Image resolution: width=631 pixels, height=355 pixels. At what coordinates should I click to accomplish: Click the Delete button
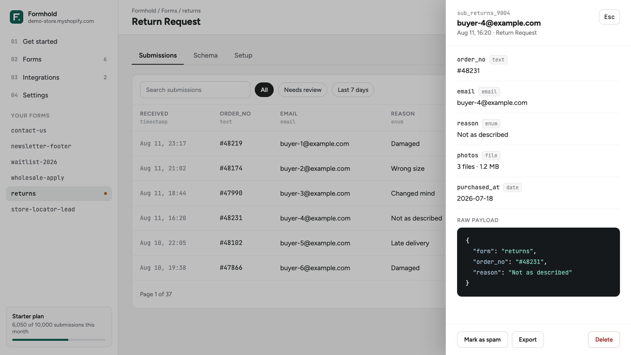coord(604,340)
